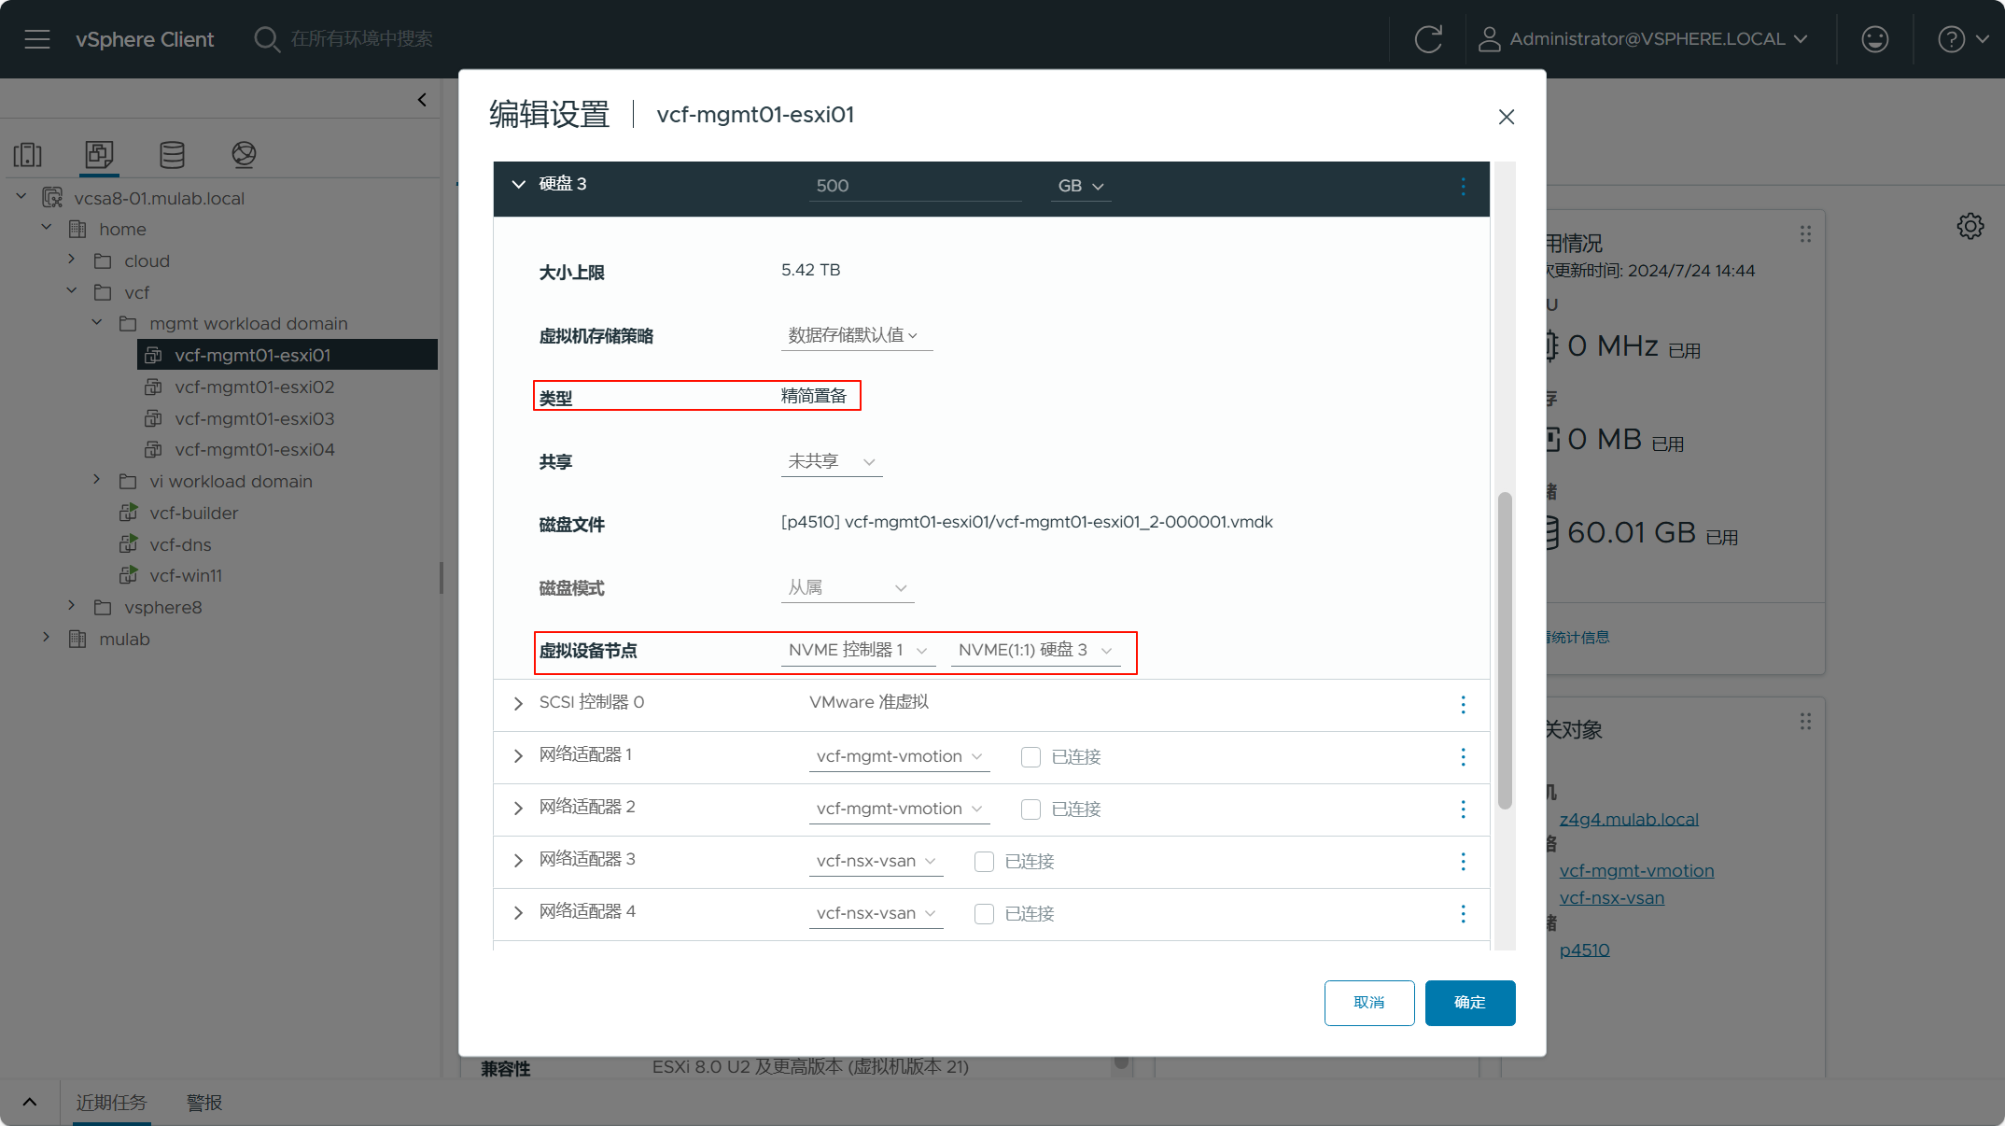Image resolution: width=2005 pixels, height=1126 pixels.
Task: Open the 共享 未共享 dropdown
Action: 831,461
